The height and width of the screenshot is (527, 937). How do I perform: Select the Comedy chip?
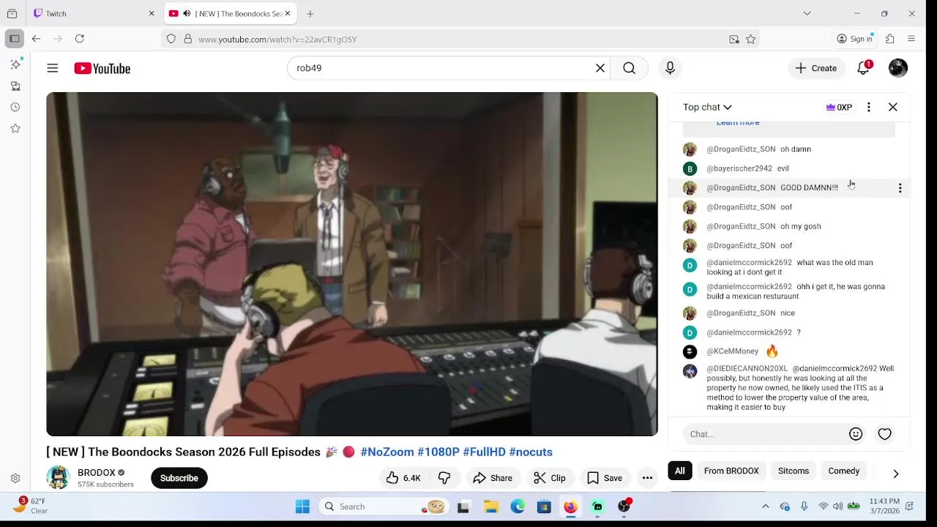tap(844, 471)
